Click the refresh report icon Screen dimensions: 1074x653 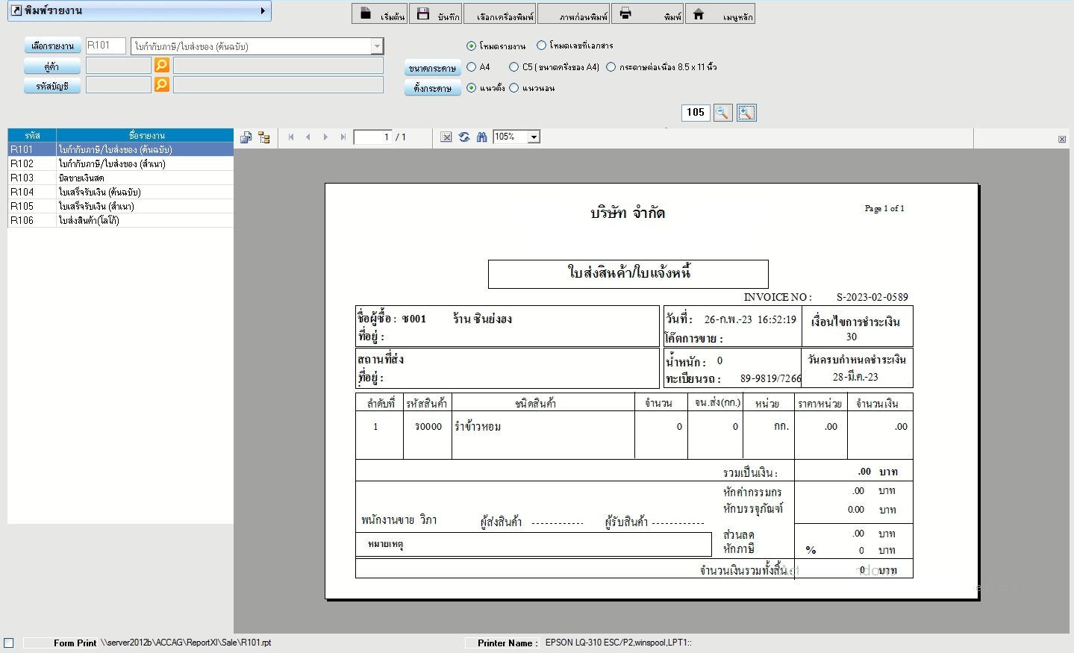pyautogui.click(x=464, y=137)
